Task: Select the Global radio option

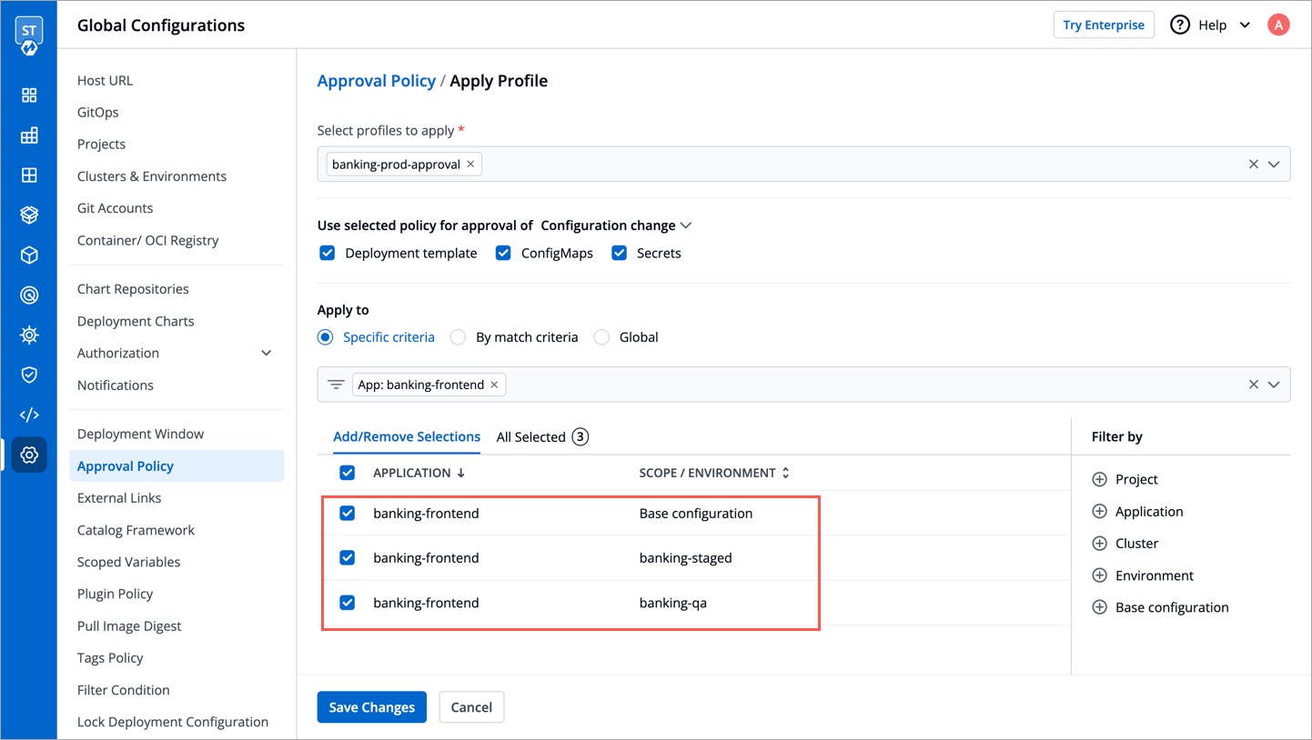Action: [x=601, y=337]
